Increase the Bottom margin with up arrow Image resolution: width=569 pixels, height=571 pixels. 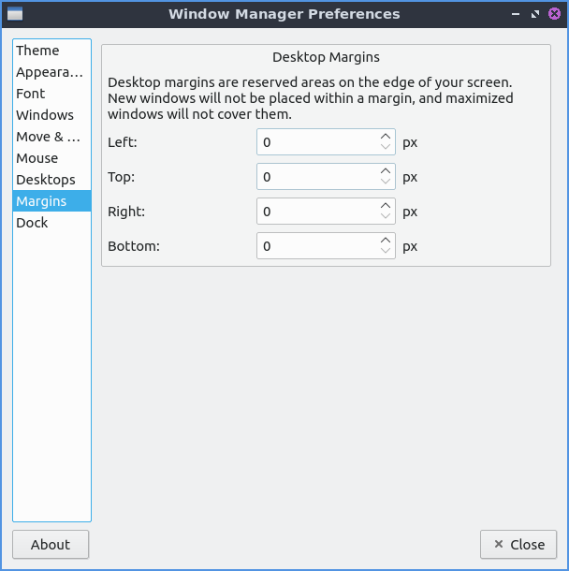click(x=386, y=241)
